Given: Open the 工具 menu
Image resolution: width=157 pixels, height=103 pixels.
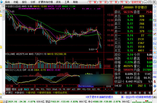Looking at the screenshot, I should [x=67, y=2].
